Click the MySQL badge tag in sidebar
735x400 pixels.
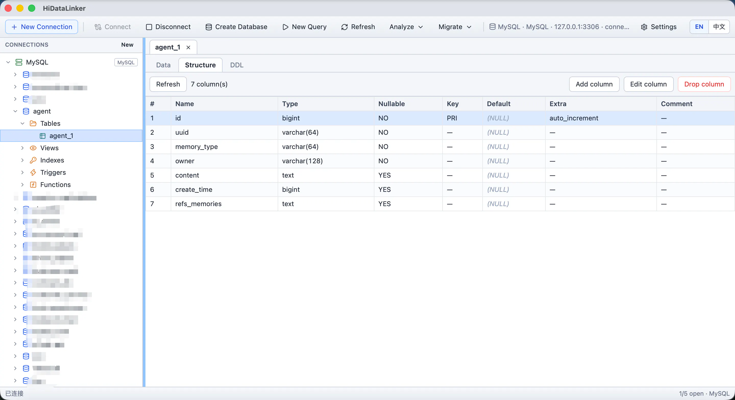coord(126,62)
